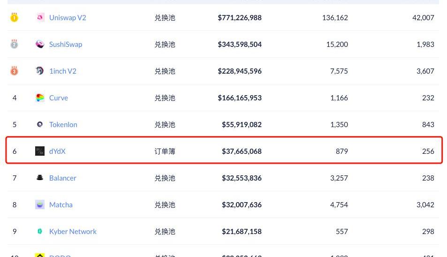The height and width of the screenshot is (257, 447).
Task: Click the Balancer stacked logo icon
Action: tap(40, 178)
